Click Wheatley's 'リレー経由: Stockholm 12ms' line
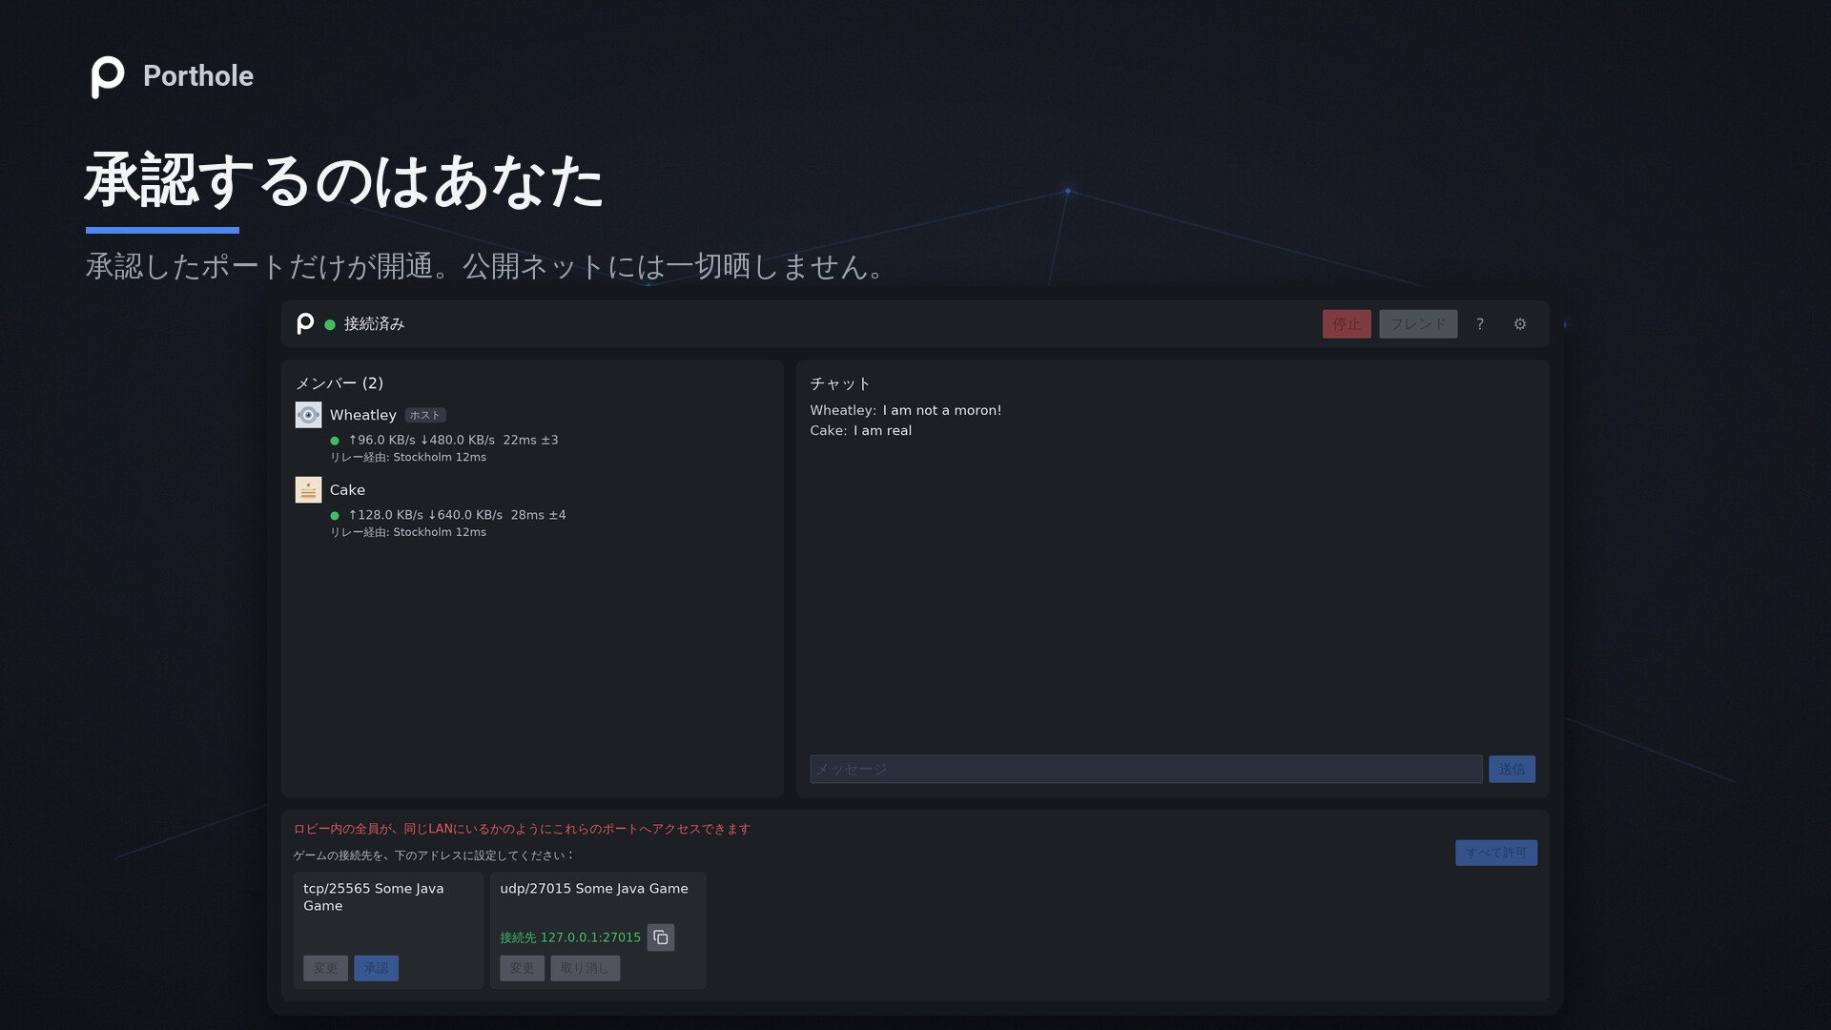The image size is (1831, 1030). pyautogui.click(x=408, y=458)
